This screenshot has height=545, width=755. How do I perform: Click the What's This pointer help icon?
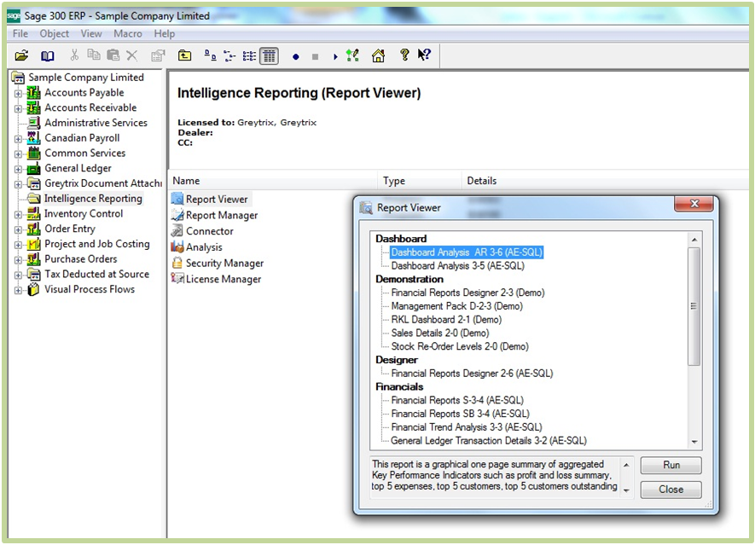(424, 55)
